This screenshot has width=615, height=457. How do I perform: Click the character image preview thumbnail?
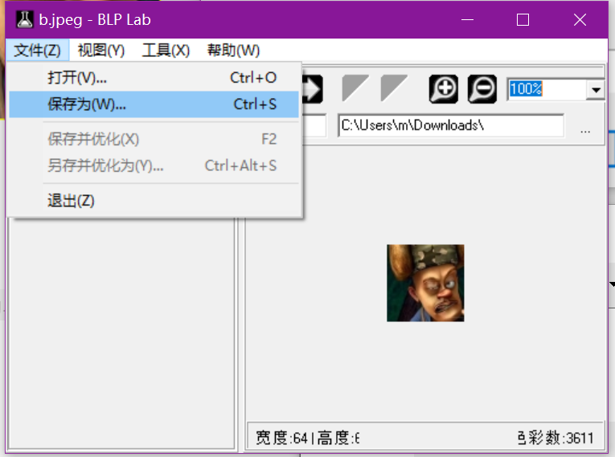425,283
